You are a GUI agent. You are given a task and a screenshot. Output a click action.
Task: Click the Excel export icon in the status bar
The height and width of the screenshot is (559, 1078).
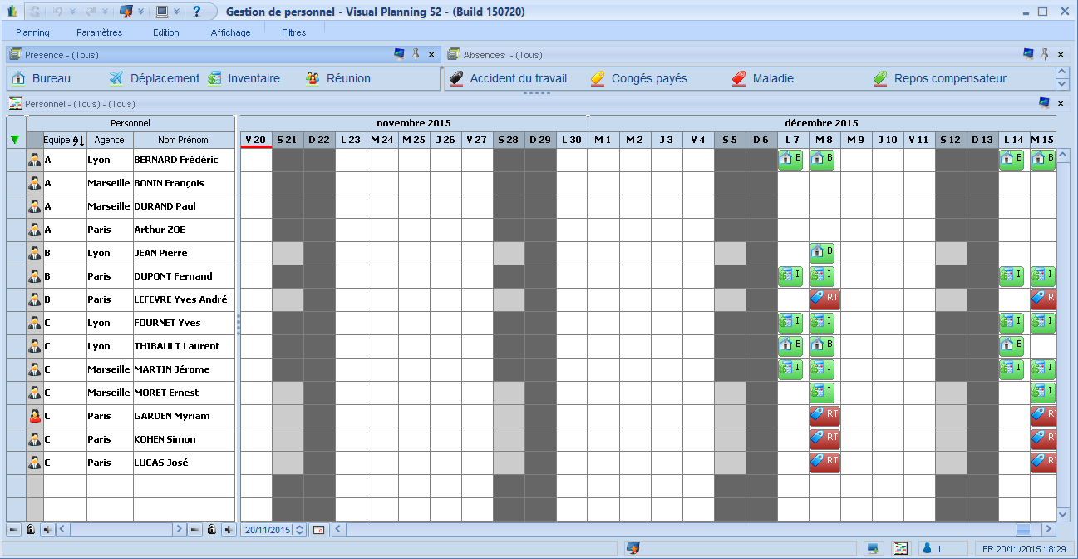tap(901, 548)
